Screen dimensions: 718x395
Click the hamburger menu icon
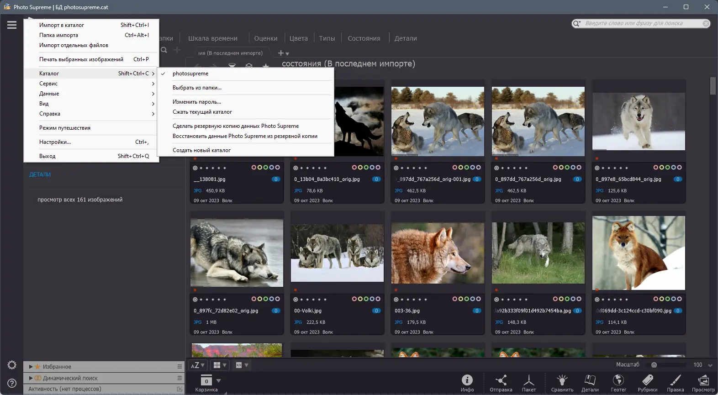tap(12, 25)
